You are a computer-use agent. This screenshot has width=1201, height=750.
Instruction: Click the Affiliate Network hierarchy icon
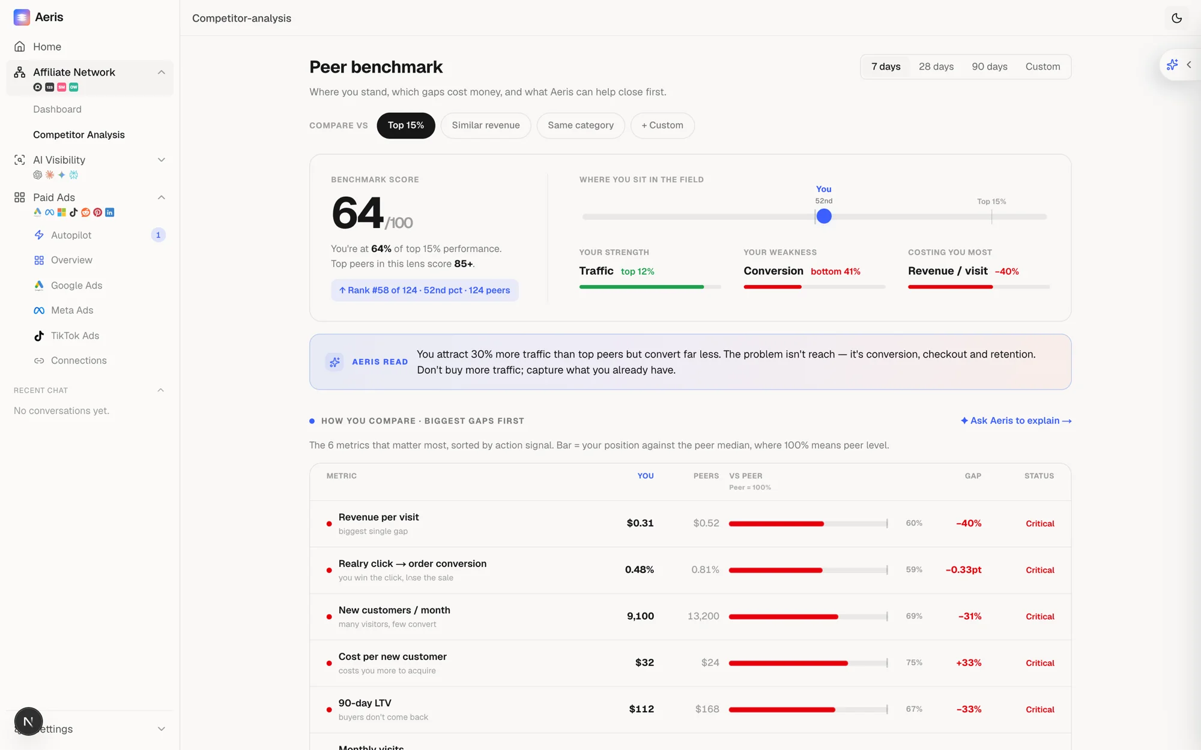pos(20,72)
